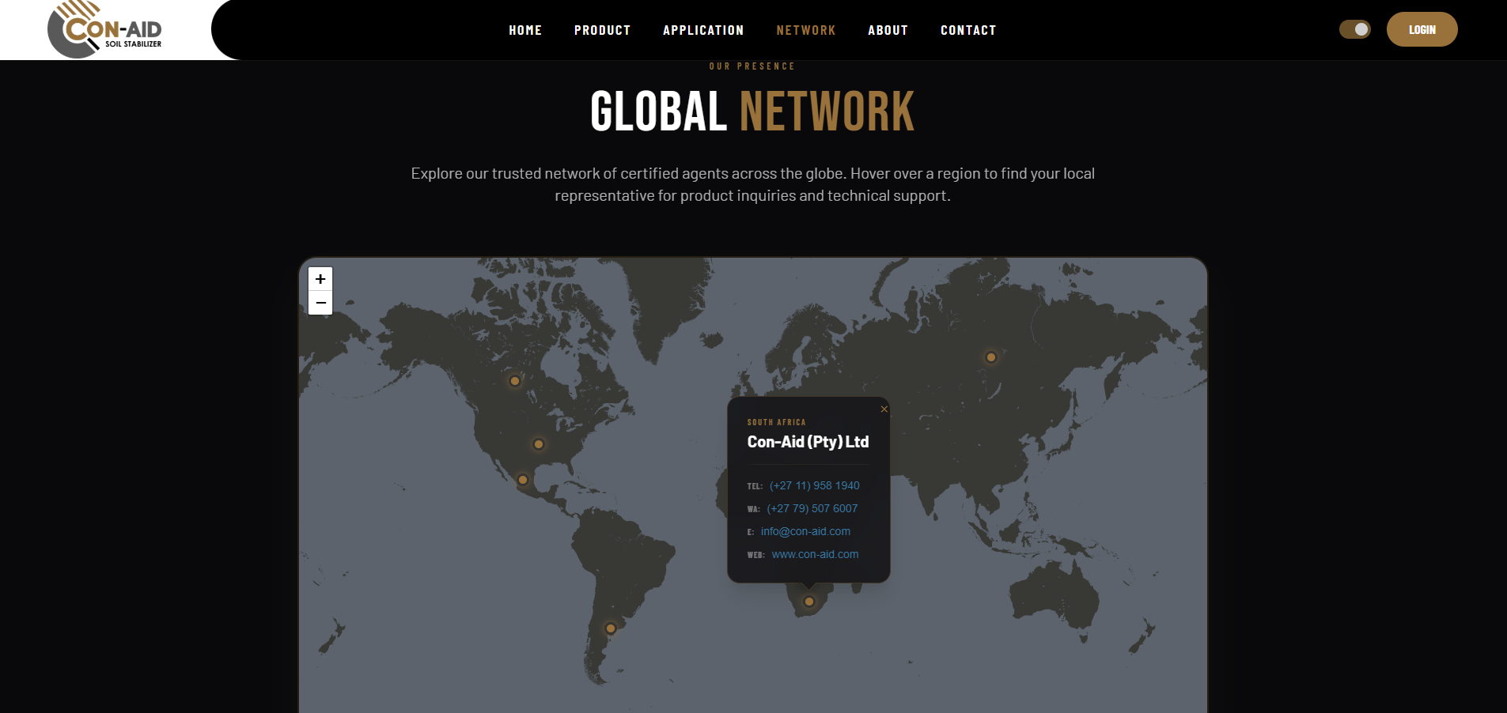Select the United States map marker
1507x713 pixels.
pyautogui.click(x=539, y=444)
